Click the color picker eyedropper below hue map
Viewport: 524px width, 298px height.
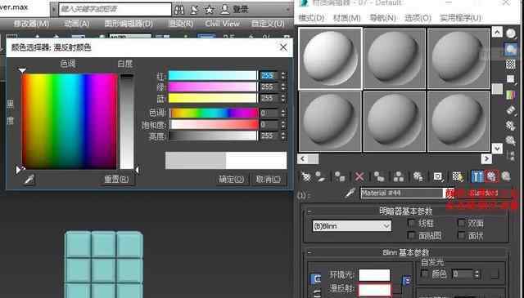29,180
